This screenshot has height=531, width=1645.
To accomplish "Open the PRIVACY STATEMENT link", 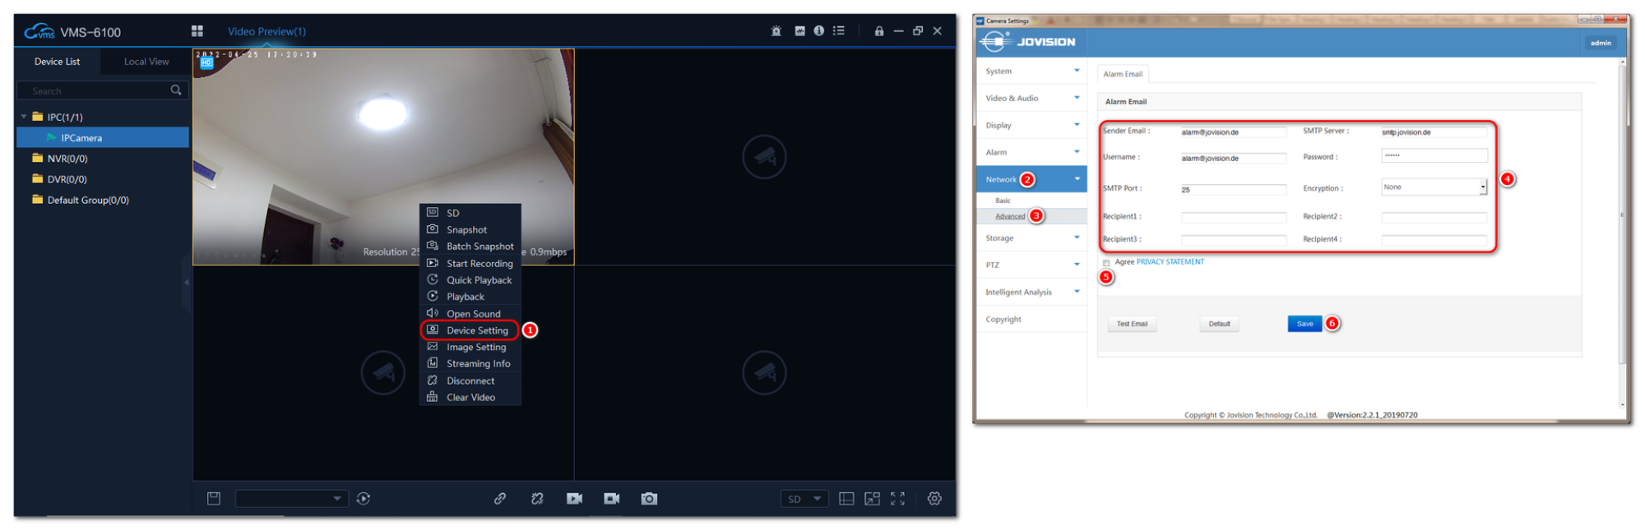I will (1170, 262).
